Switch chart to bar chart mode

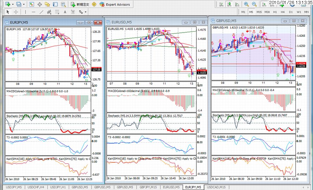tap(222, 4)
